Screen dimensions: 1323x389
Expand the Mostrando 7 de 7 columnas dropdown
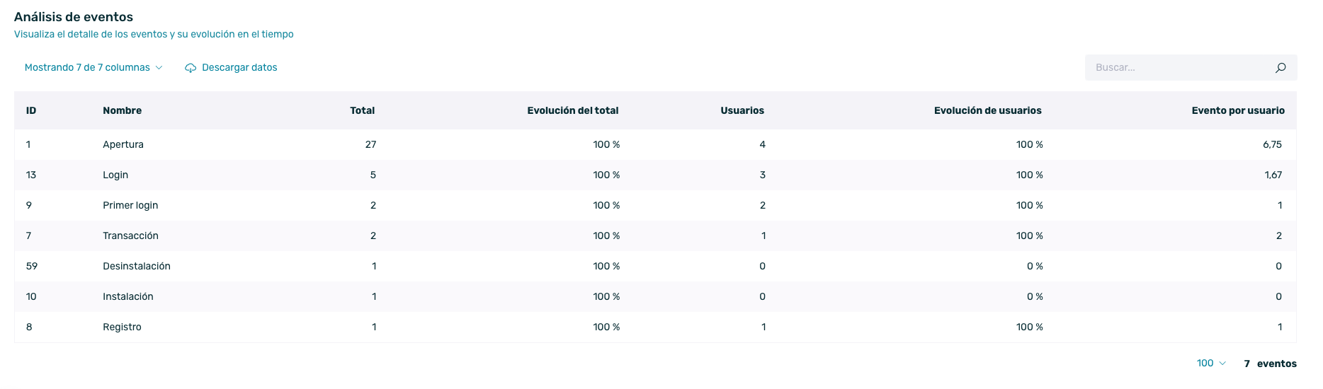pyautogui.click(x=93, y=68)
